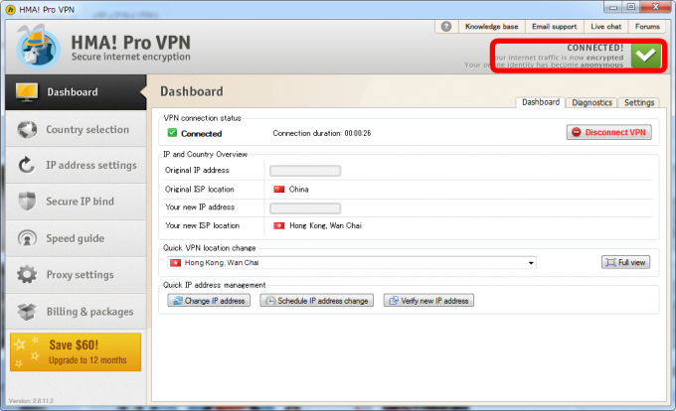Click the refresh arrow icon for IP address settings
Screen dimensions: 676x411
tap(27, 165)
